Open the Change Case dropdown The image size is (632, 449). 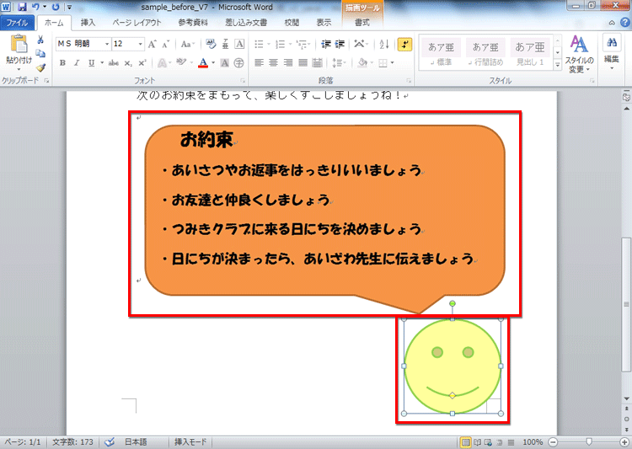coord(188,44)
